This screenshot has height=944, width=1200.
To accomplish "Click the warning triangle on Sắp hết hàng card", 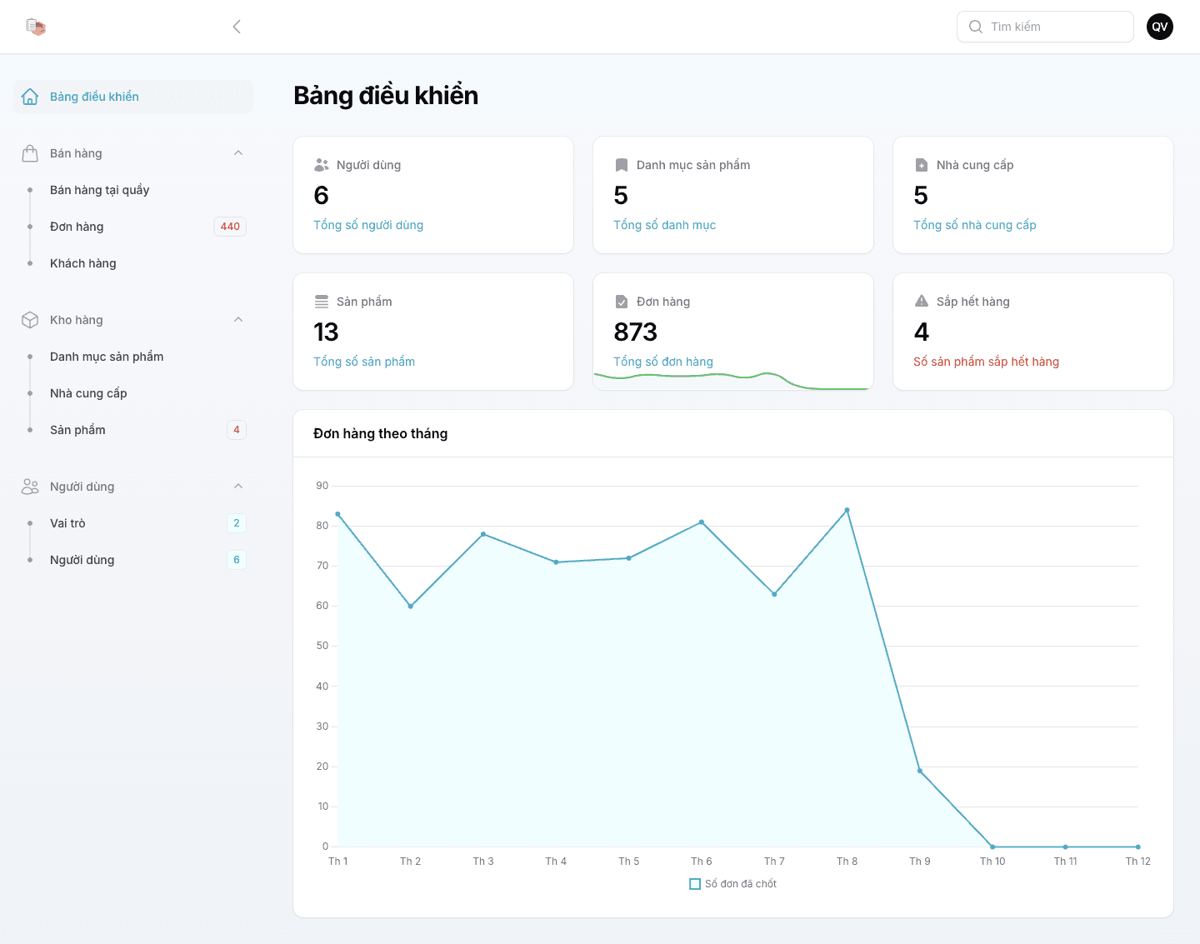I will click(x=922, y=301).
